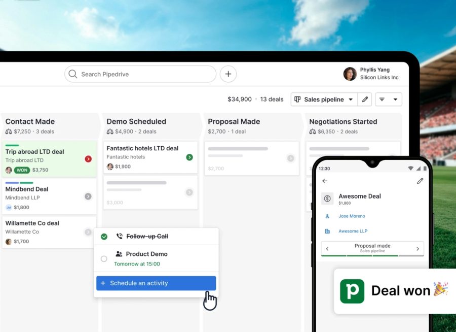Tap the back arrow on the phone
This screenshot has width=456, height=332.
[x=325, y=181]
